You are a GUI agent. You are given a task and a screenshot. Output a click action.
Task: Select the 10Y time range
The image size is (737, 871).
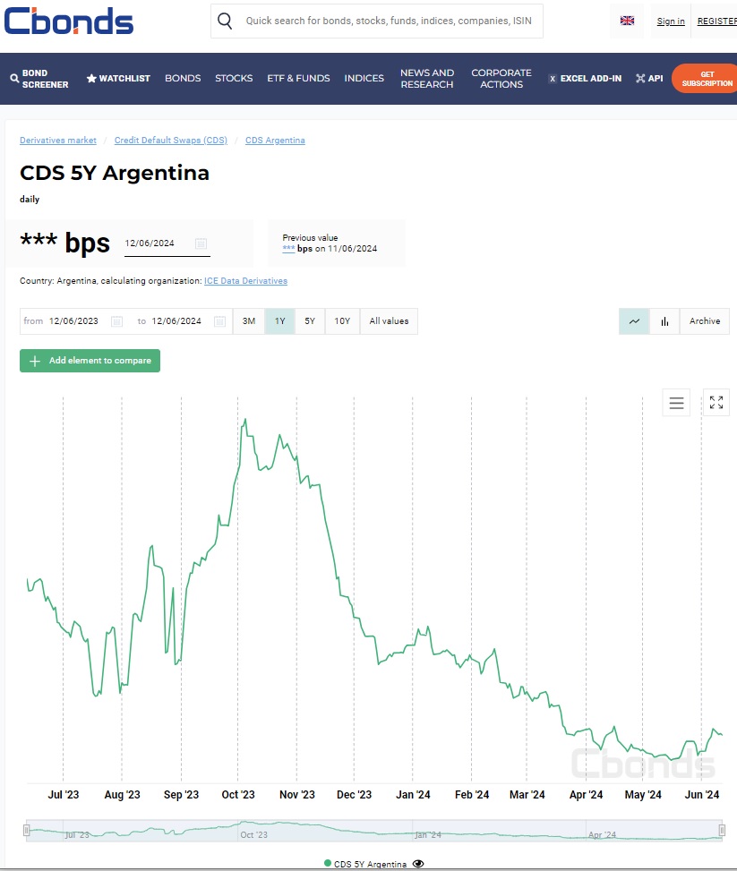342,321
